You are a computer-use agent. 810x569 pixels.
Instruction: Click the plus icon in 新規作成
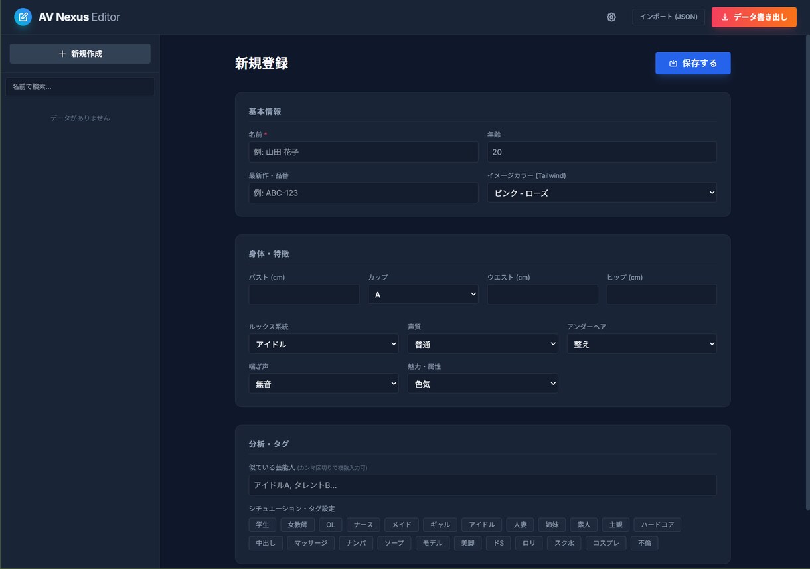tap(62, 54)
